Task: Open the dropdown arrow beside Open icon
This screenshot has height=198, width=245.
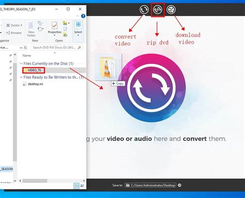Action: click(69, 23)
